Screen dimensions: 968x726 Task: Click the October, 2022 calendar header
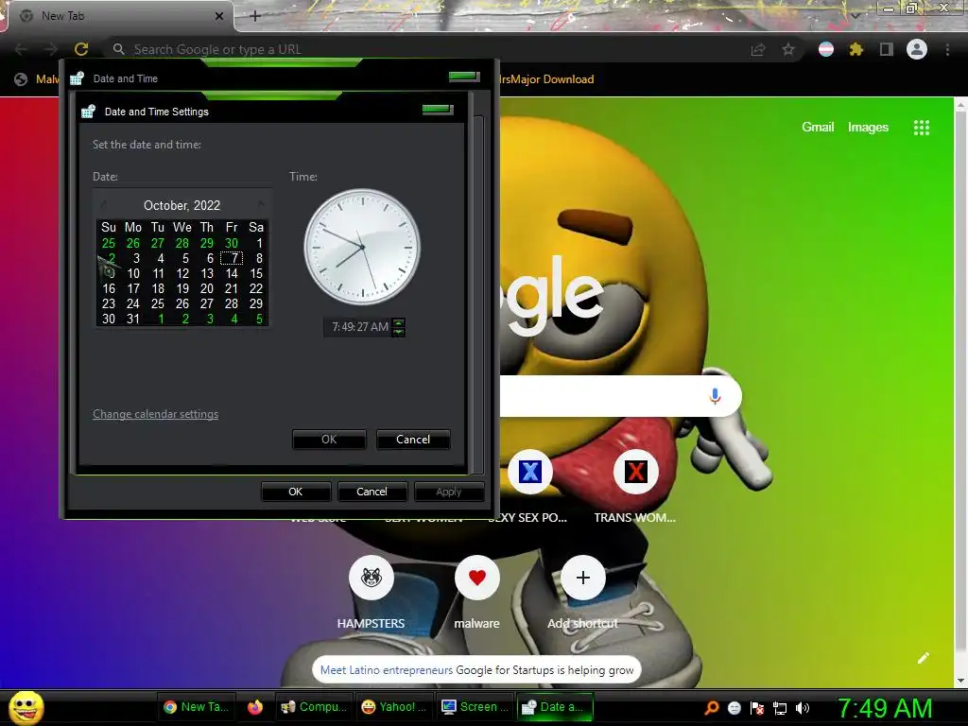coord(181,205)
